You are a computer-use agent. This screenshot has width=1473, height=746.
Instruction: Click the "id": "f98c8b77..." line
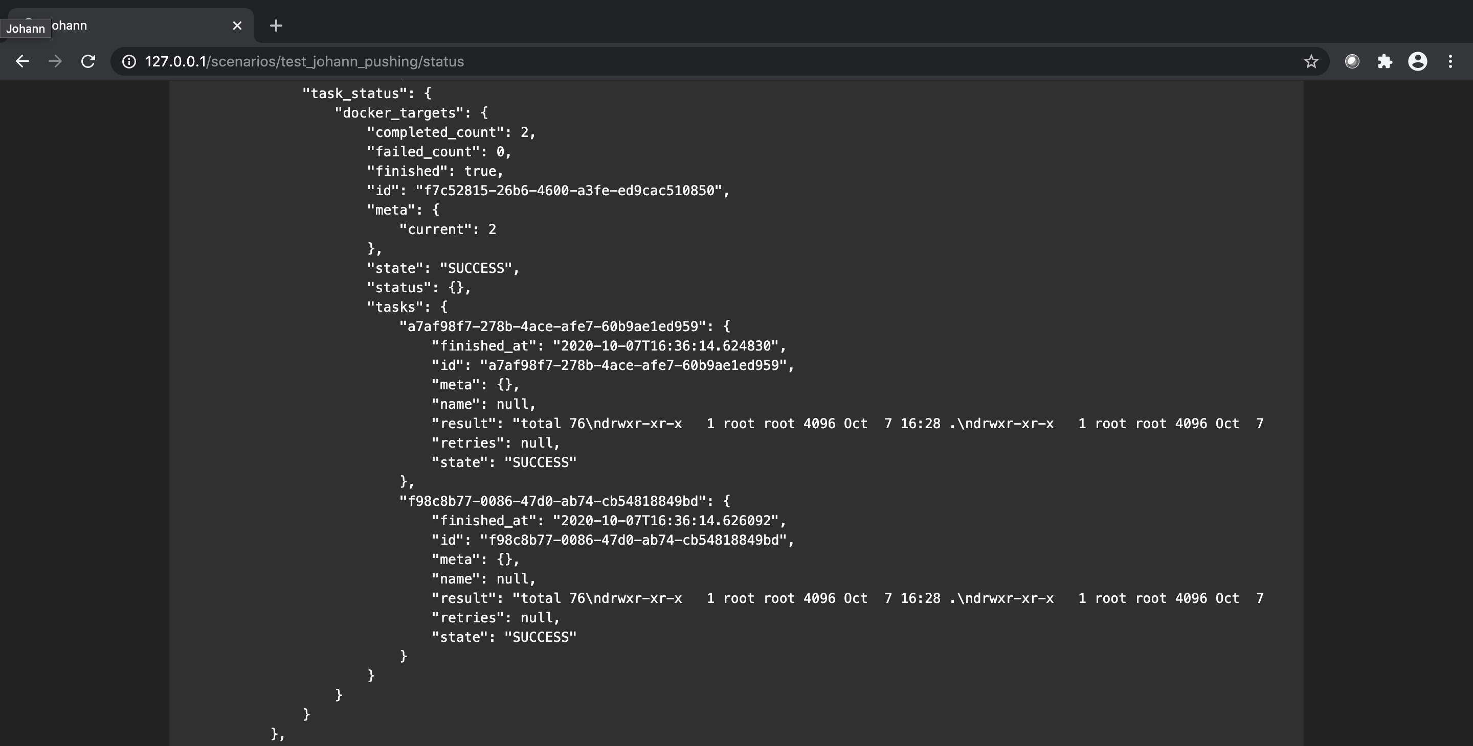click(x=613, y=540)
